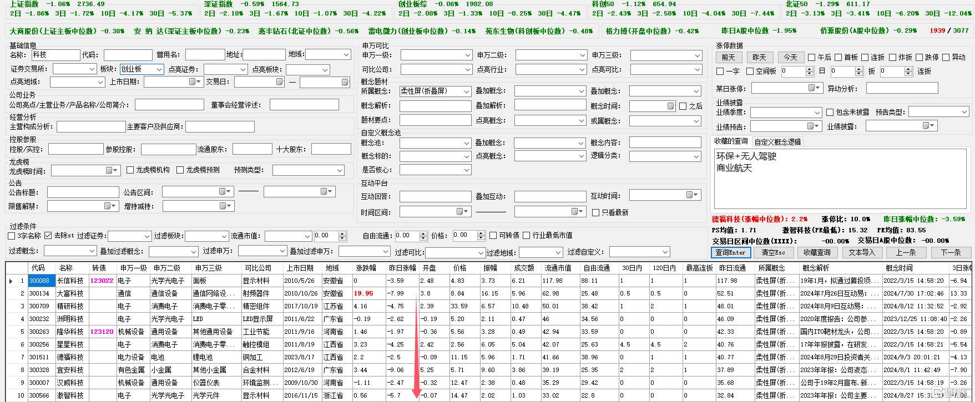Increase the 流通市值 value with up arrow
975x402 pixels.
[342, 233]
